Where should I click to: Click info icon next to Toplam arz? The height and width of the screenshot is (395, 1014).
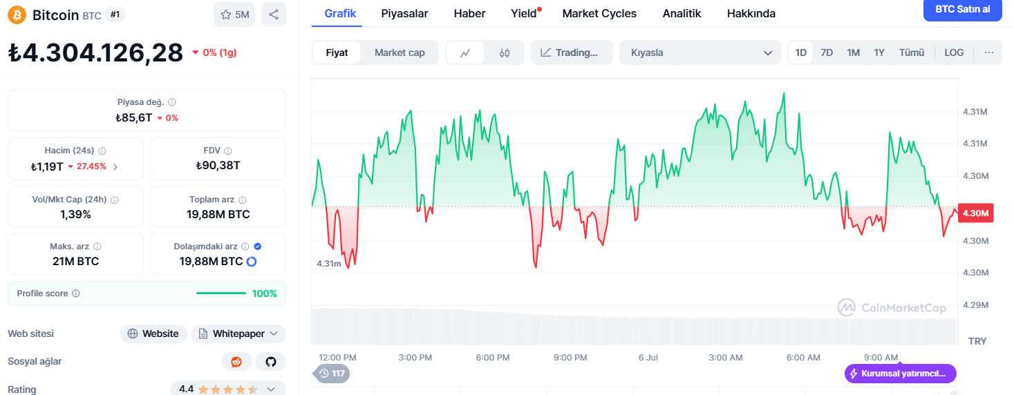point(243,200)
